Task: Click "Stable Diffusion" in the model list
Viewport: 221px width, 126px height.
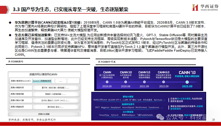Action: coord(100,100)
